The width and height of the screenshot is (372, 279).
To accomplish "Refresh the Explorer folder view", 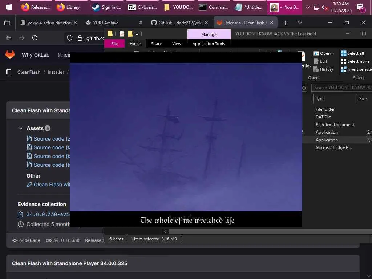I will pyautogui.click(x=304, y=88).
